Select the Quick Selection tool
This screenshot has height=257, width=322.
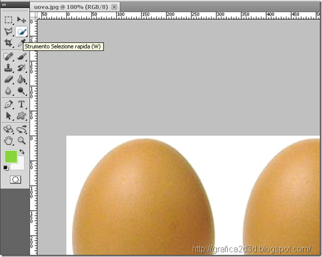pos(21,32)
